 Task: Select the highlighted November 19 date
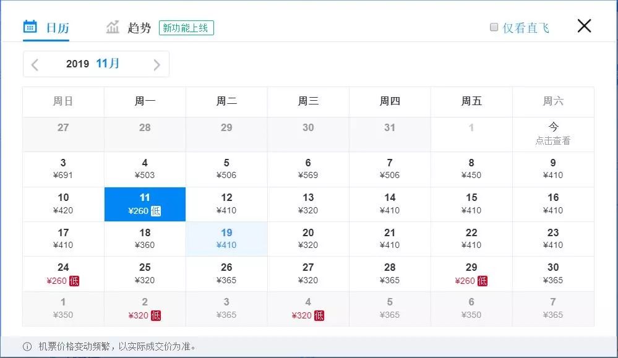point(226,239)
